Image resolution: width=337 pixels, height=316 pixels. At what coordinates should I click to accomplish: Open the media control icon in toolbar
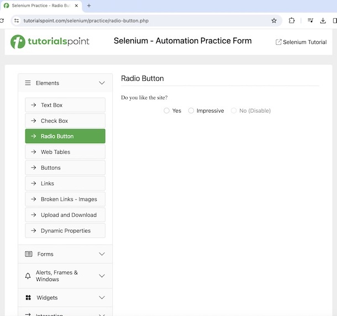tap(310, 20)
